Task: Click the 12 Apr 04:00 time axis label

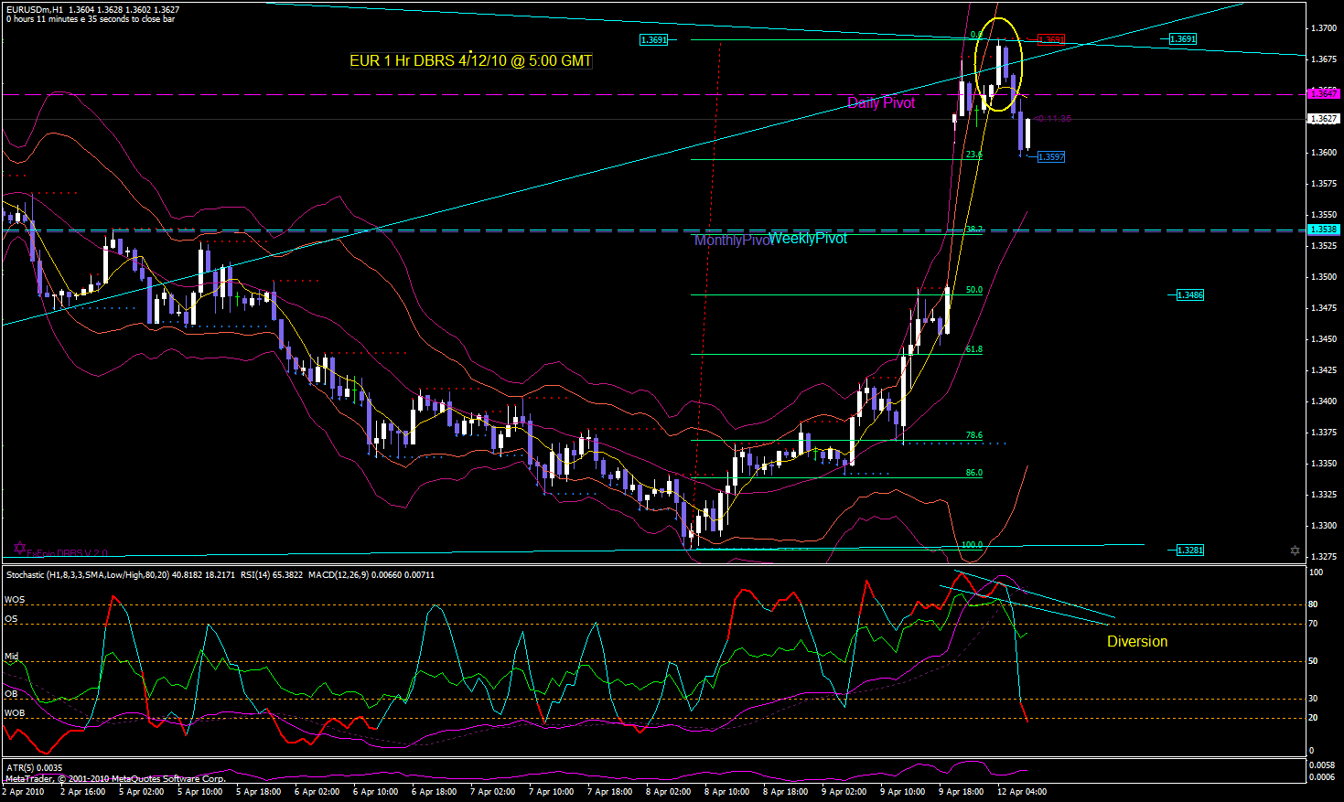Action: [1022, 792]
